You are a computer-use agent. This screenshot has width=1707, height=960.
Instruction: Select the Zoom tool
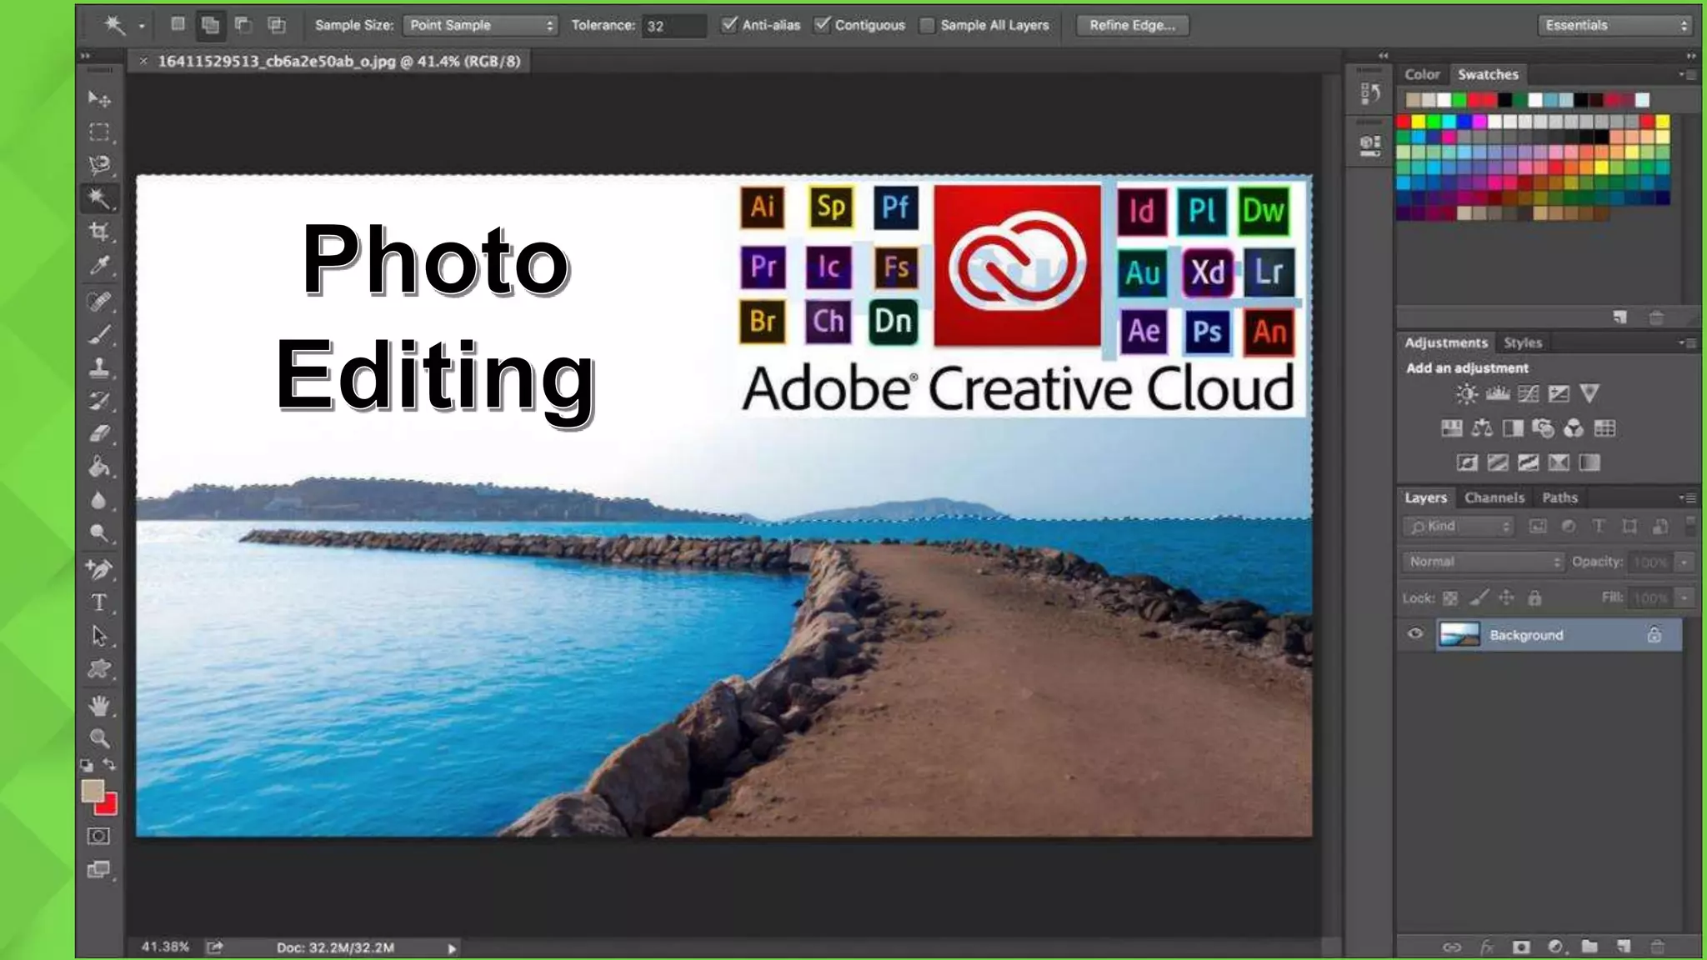point(99,738)
